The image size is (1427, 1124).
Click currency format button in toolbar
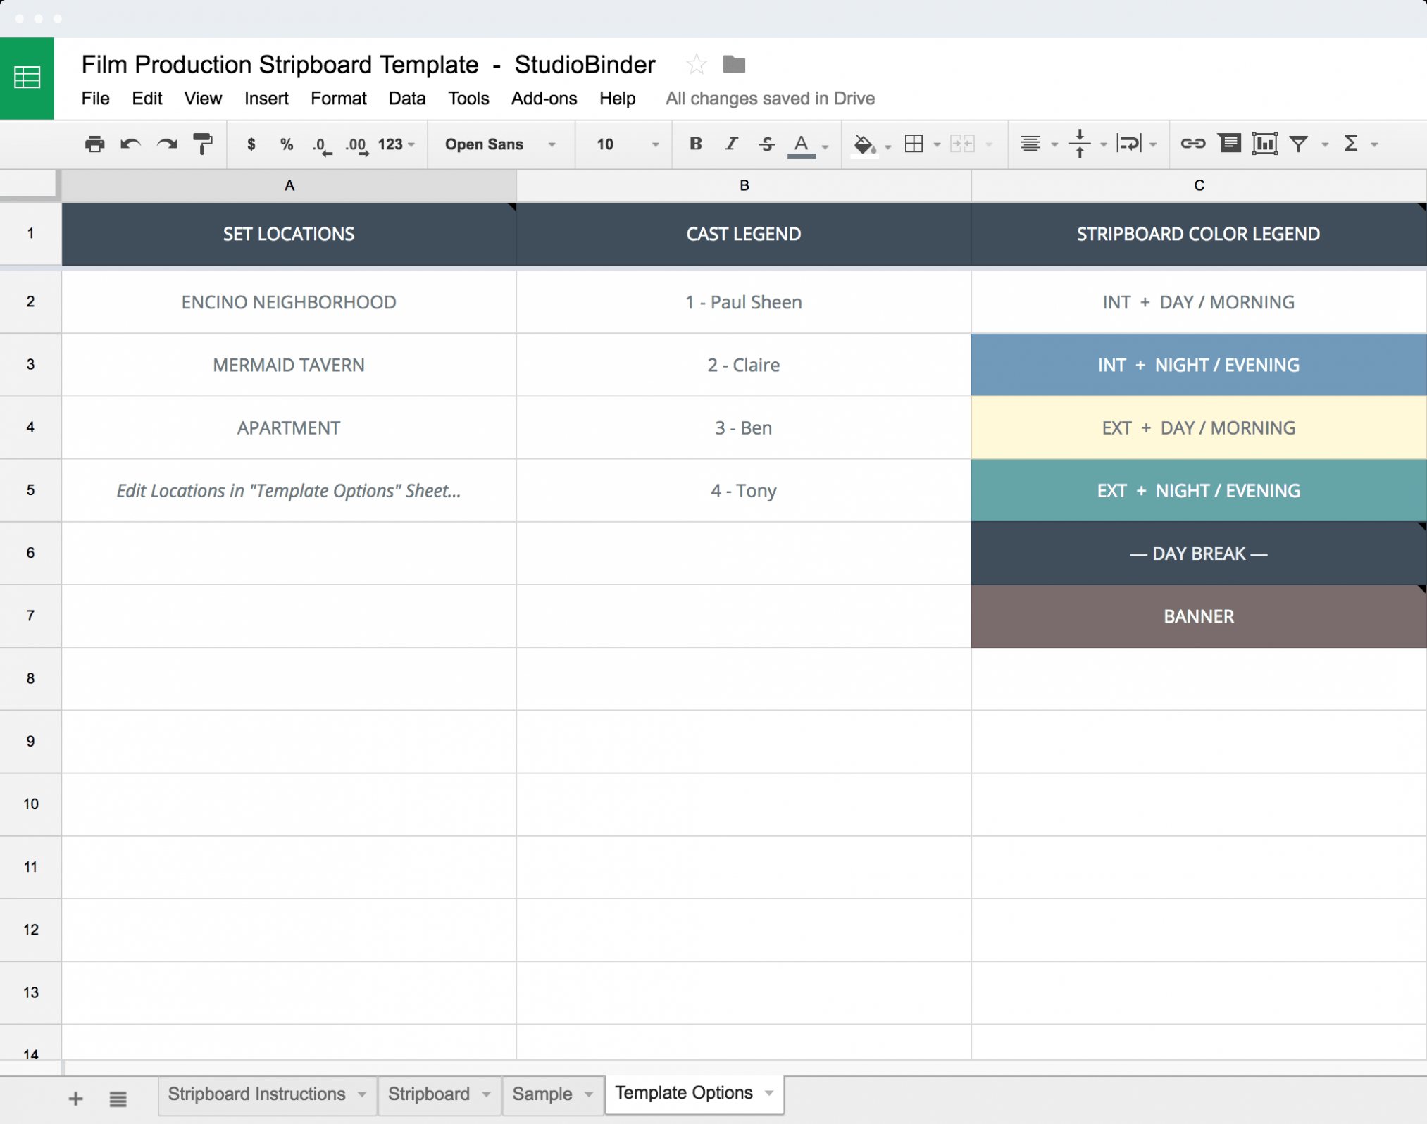point(247,142)
